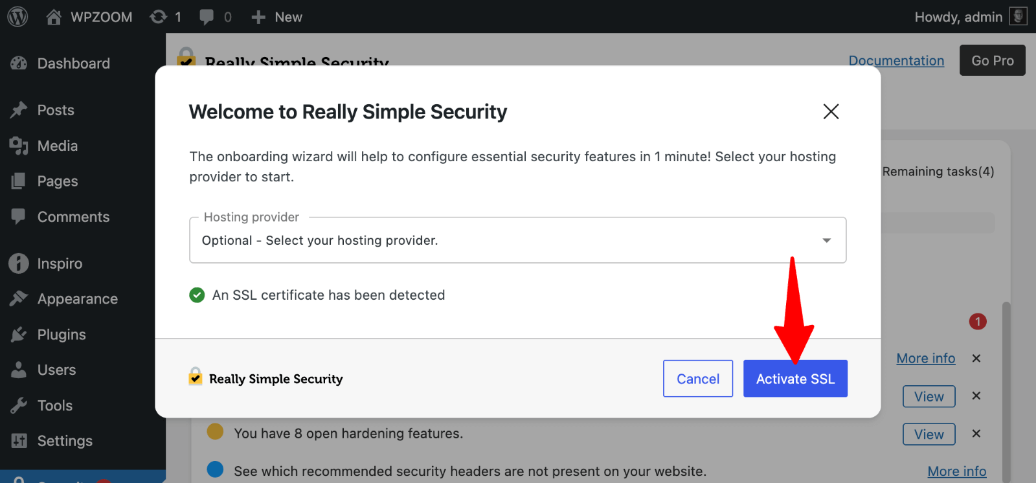This screenshot has width=1036, height=483.
Task: Open the Documentation link
Action: [x=896, y=61]
